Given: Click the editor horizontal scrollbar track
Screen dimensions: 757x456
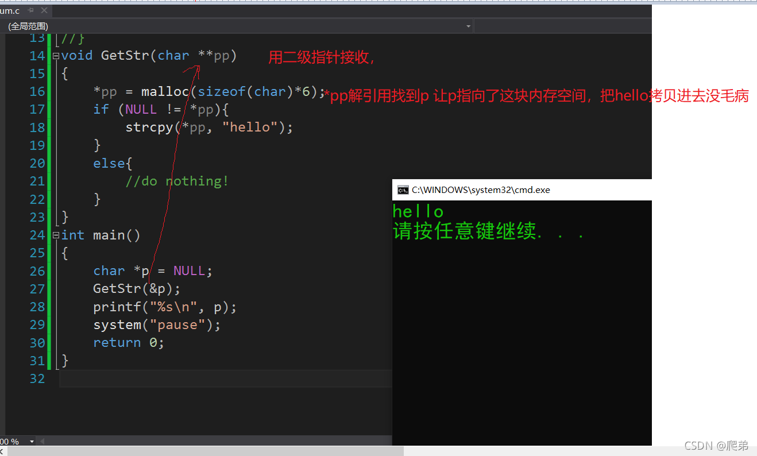Looking at the screenshot, I should 218,441.
